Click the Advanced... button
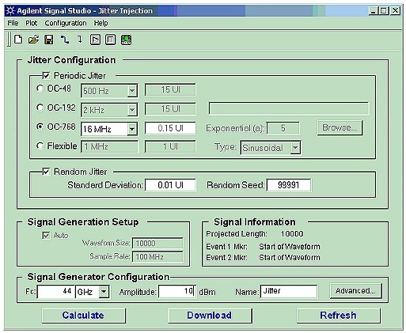Screen dimensions: 406x333 point(355,291)
